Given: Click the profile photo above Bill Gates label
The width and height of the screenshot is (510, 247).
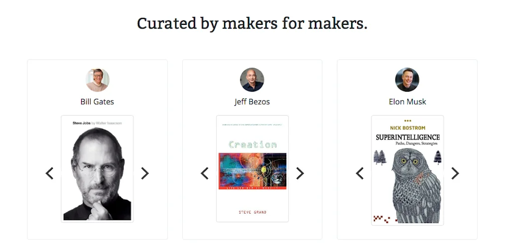Looking at the screenshot, I should click(x=97, y=80).
